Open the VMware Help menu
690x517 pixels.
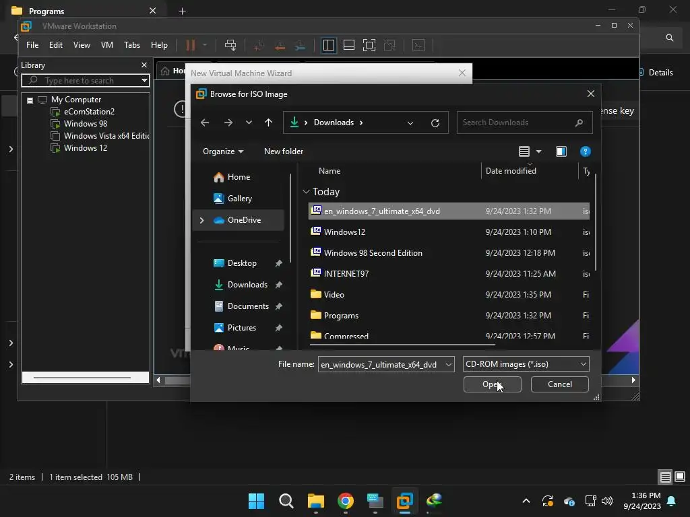tap(159, 45)
